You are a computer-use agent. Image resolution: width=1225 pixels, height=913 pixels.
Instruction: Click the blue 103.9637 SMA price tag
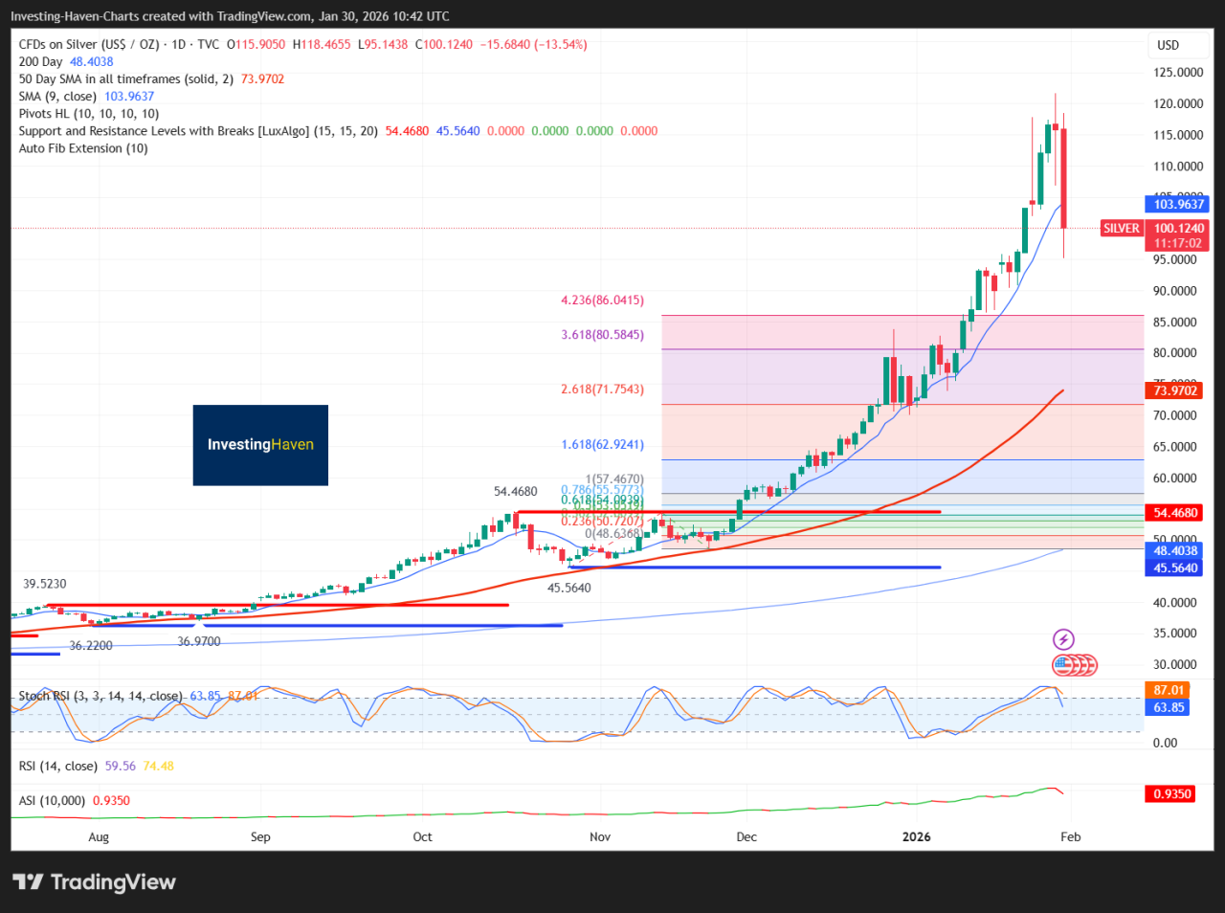click(x=1177, y=204)
